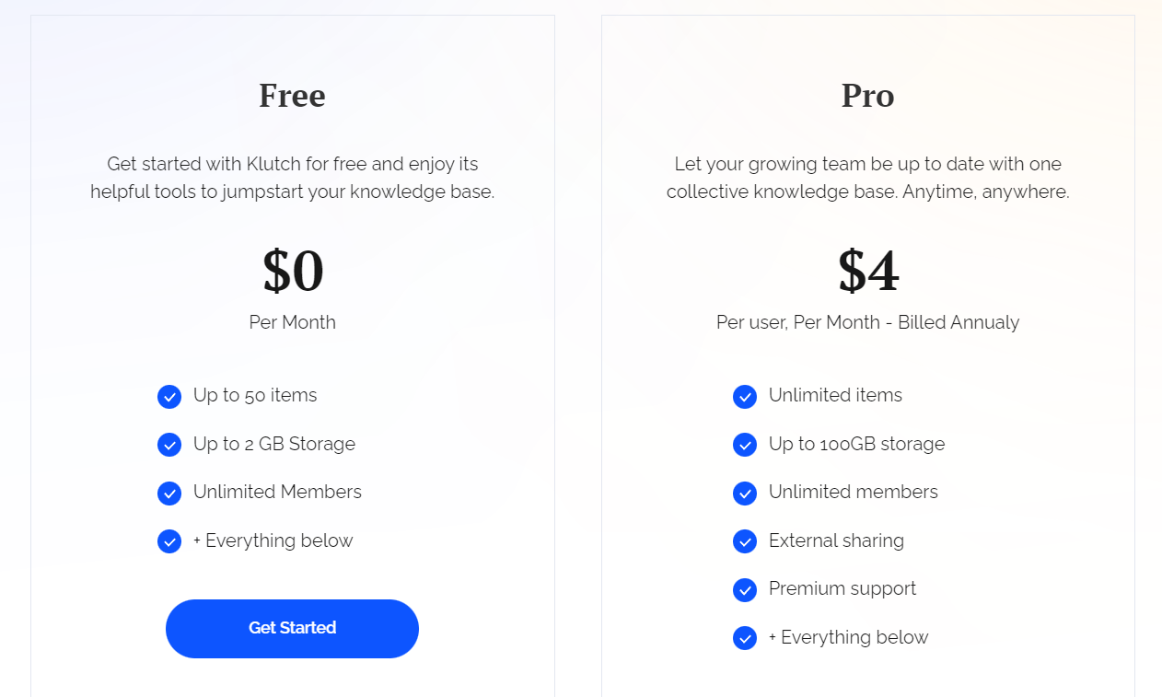This screenshot has width=1162, height=697.
Task: Click the 'External sharing' feature text
Action: (x=836, y=540)
